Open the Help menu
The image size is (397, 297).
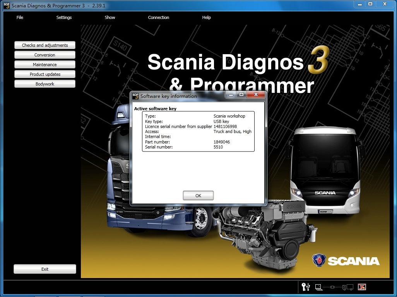pyautogui.click(x=206, y=17)
